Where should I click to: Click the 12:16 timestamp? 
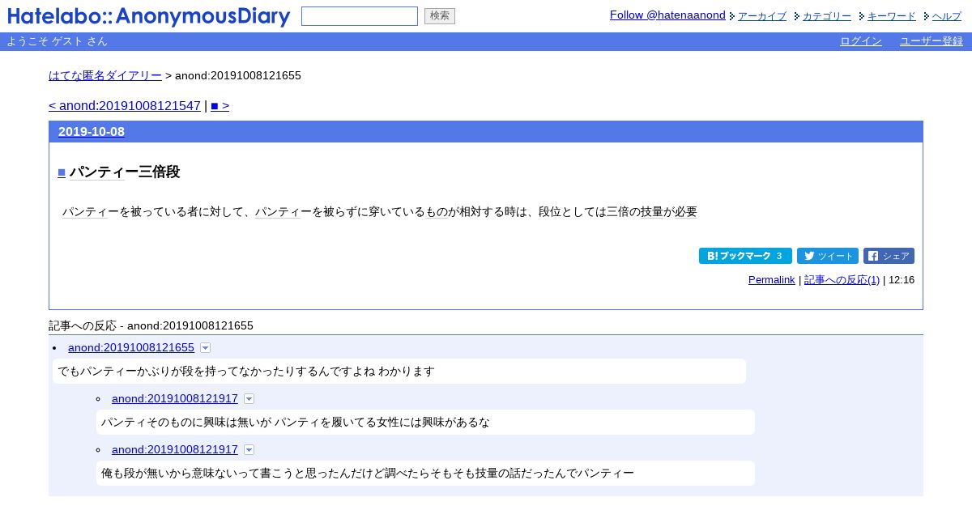(902, 280)
